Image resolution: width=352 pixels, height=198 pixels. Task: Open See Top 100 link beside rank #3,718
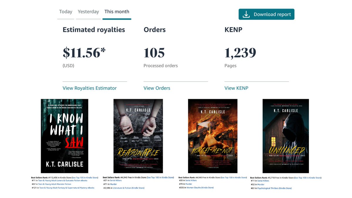308,177
